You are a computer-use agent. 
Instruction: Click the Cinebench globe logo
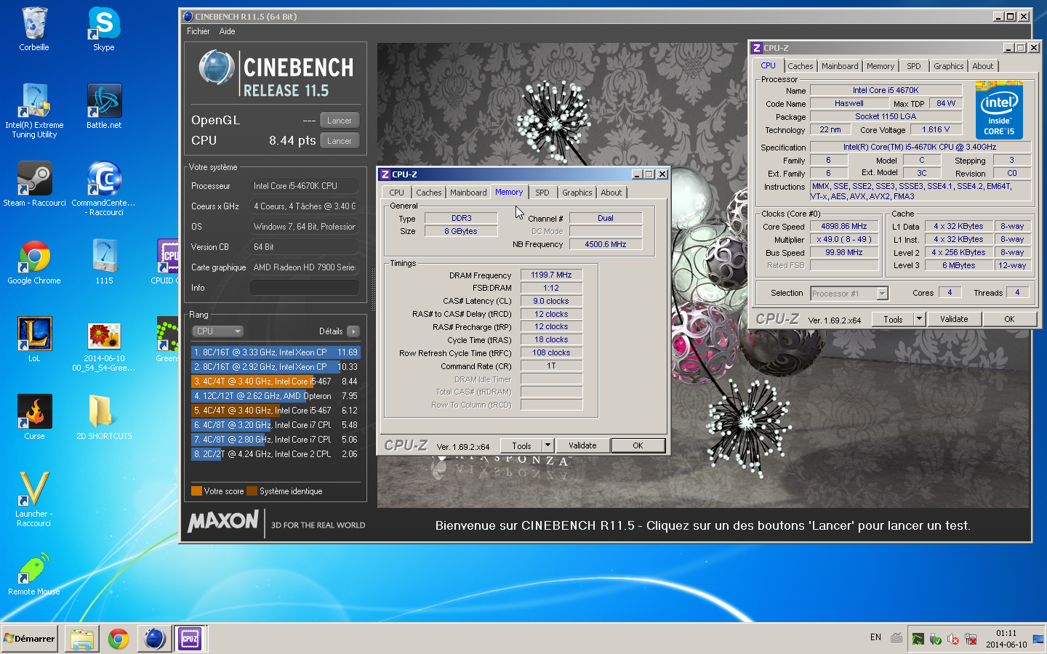coord(216,68)
